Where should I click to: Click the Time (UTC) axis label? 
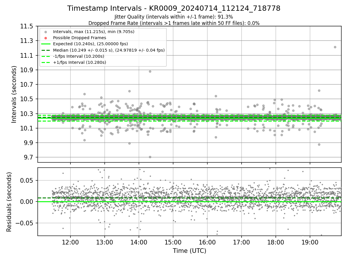[x=189, y=251]
